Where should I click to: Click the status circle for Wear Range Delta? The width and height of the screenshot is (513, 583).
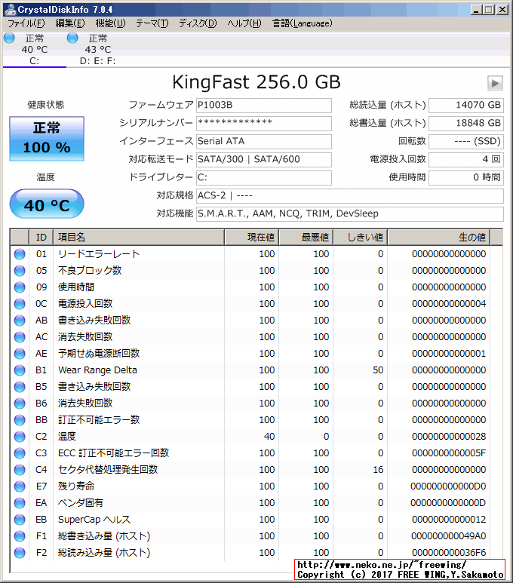pos(20,370)
